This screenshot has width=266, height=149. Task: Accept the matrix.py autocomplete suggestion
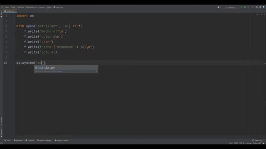point(66,67)
